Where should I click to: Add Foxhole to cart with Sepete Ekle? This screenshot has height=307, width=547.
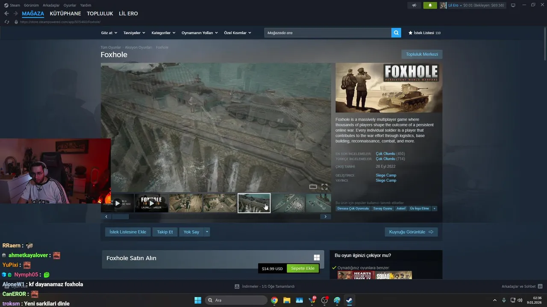(303, 269)
